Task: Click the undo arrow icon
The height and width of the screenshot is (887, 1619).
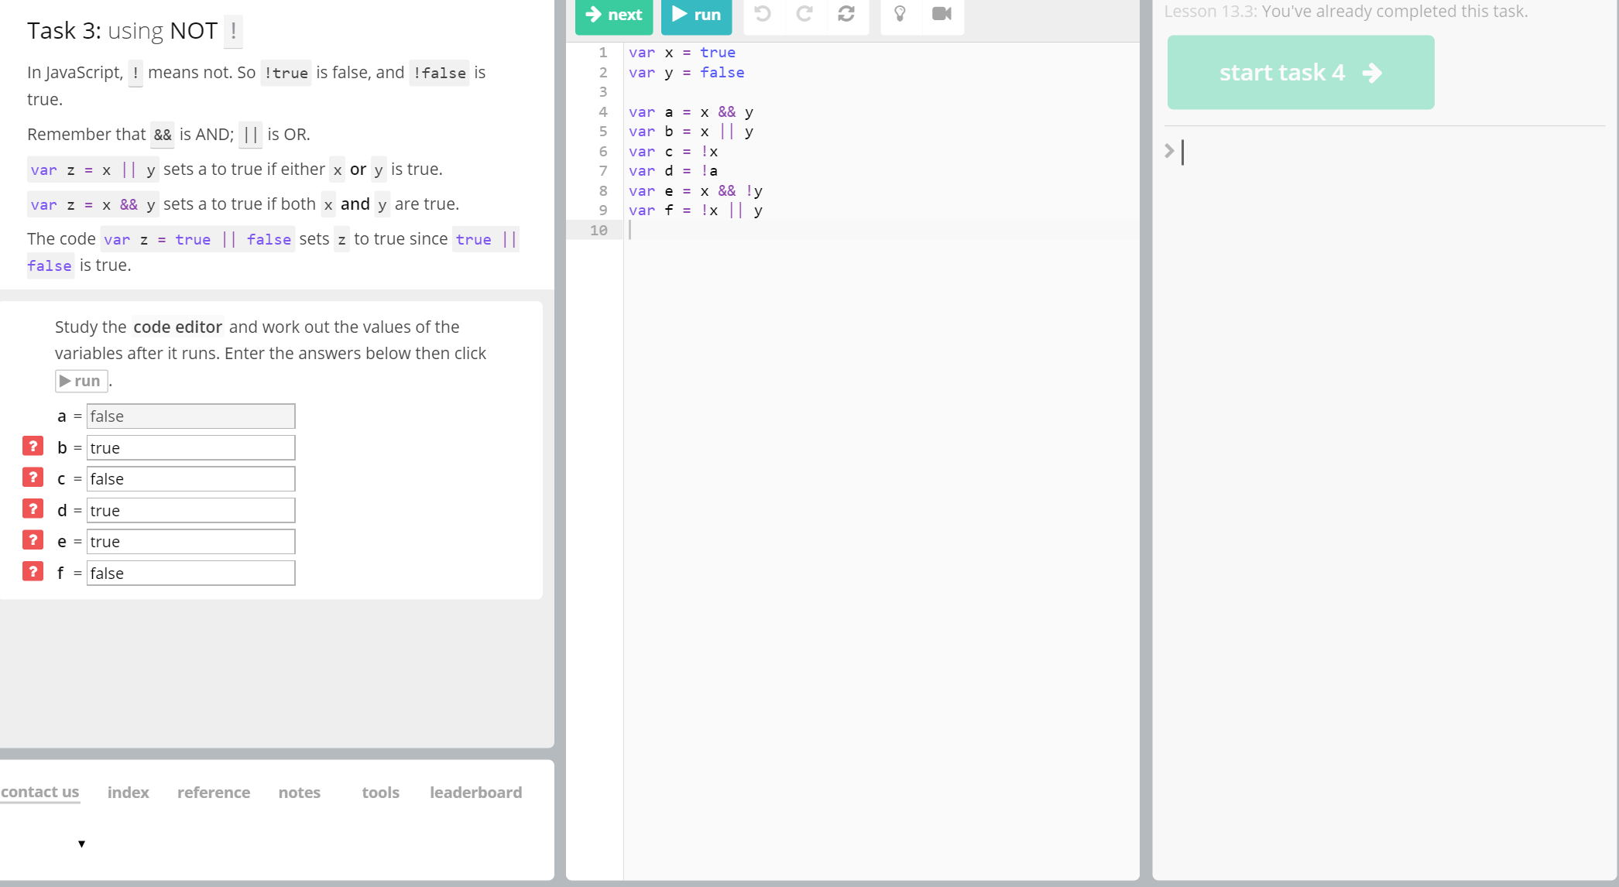Action: coord(763,14)
